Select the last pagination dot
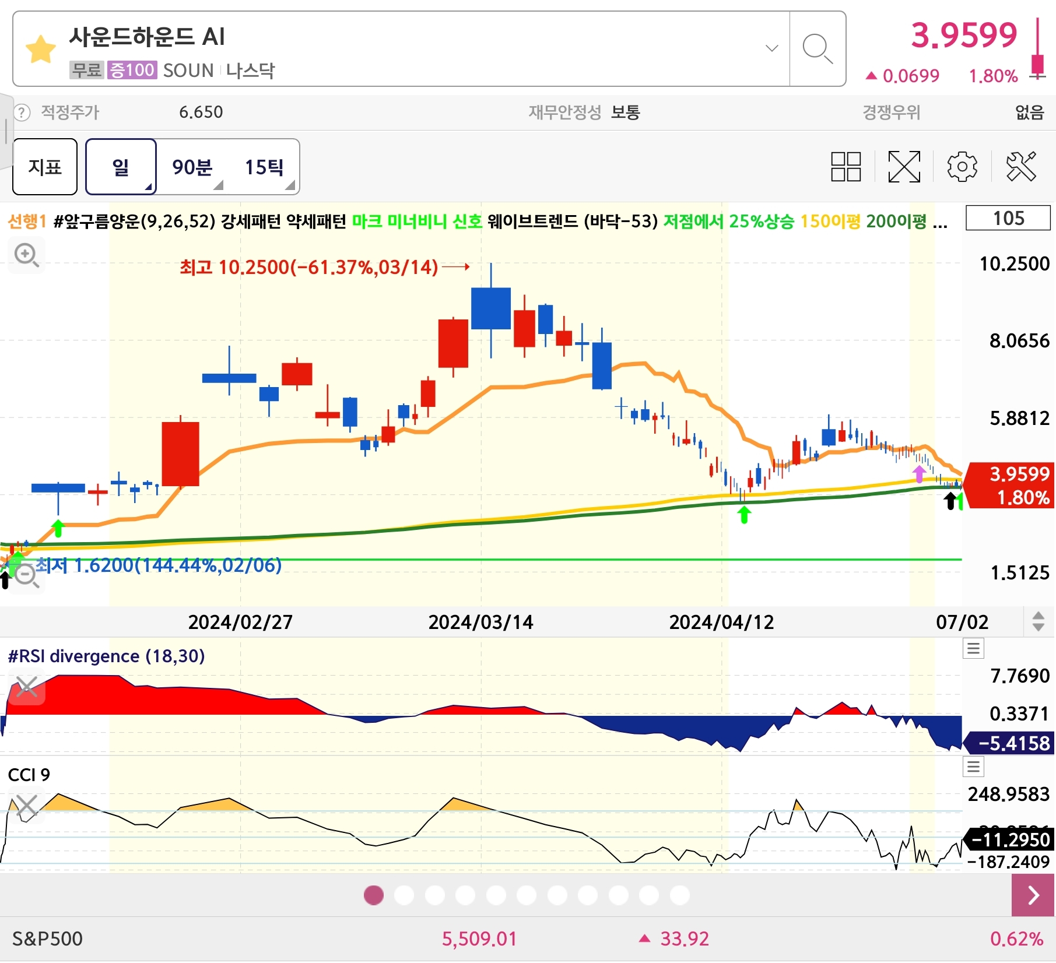Screen dimensions: 1056x963 coord(680,895)
